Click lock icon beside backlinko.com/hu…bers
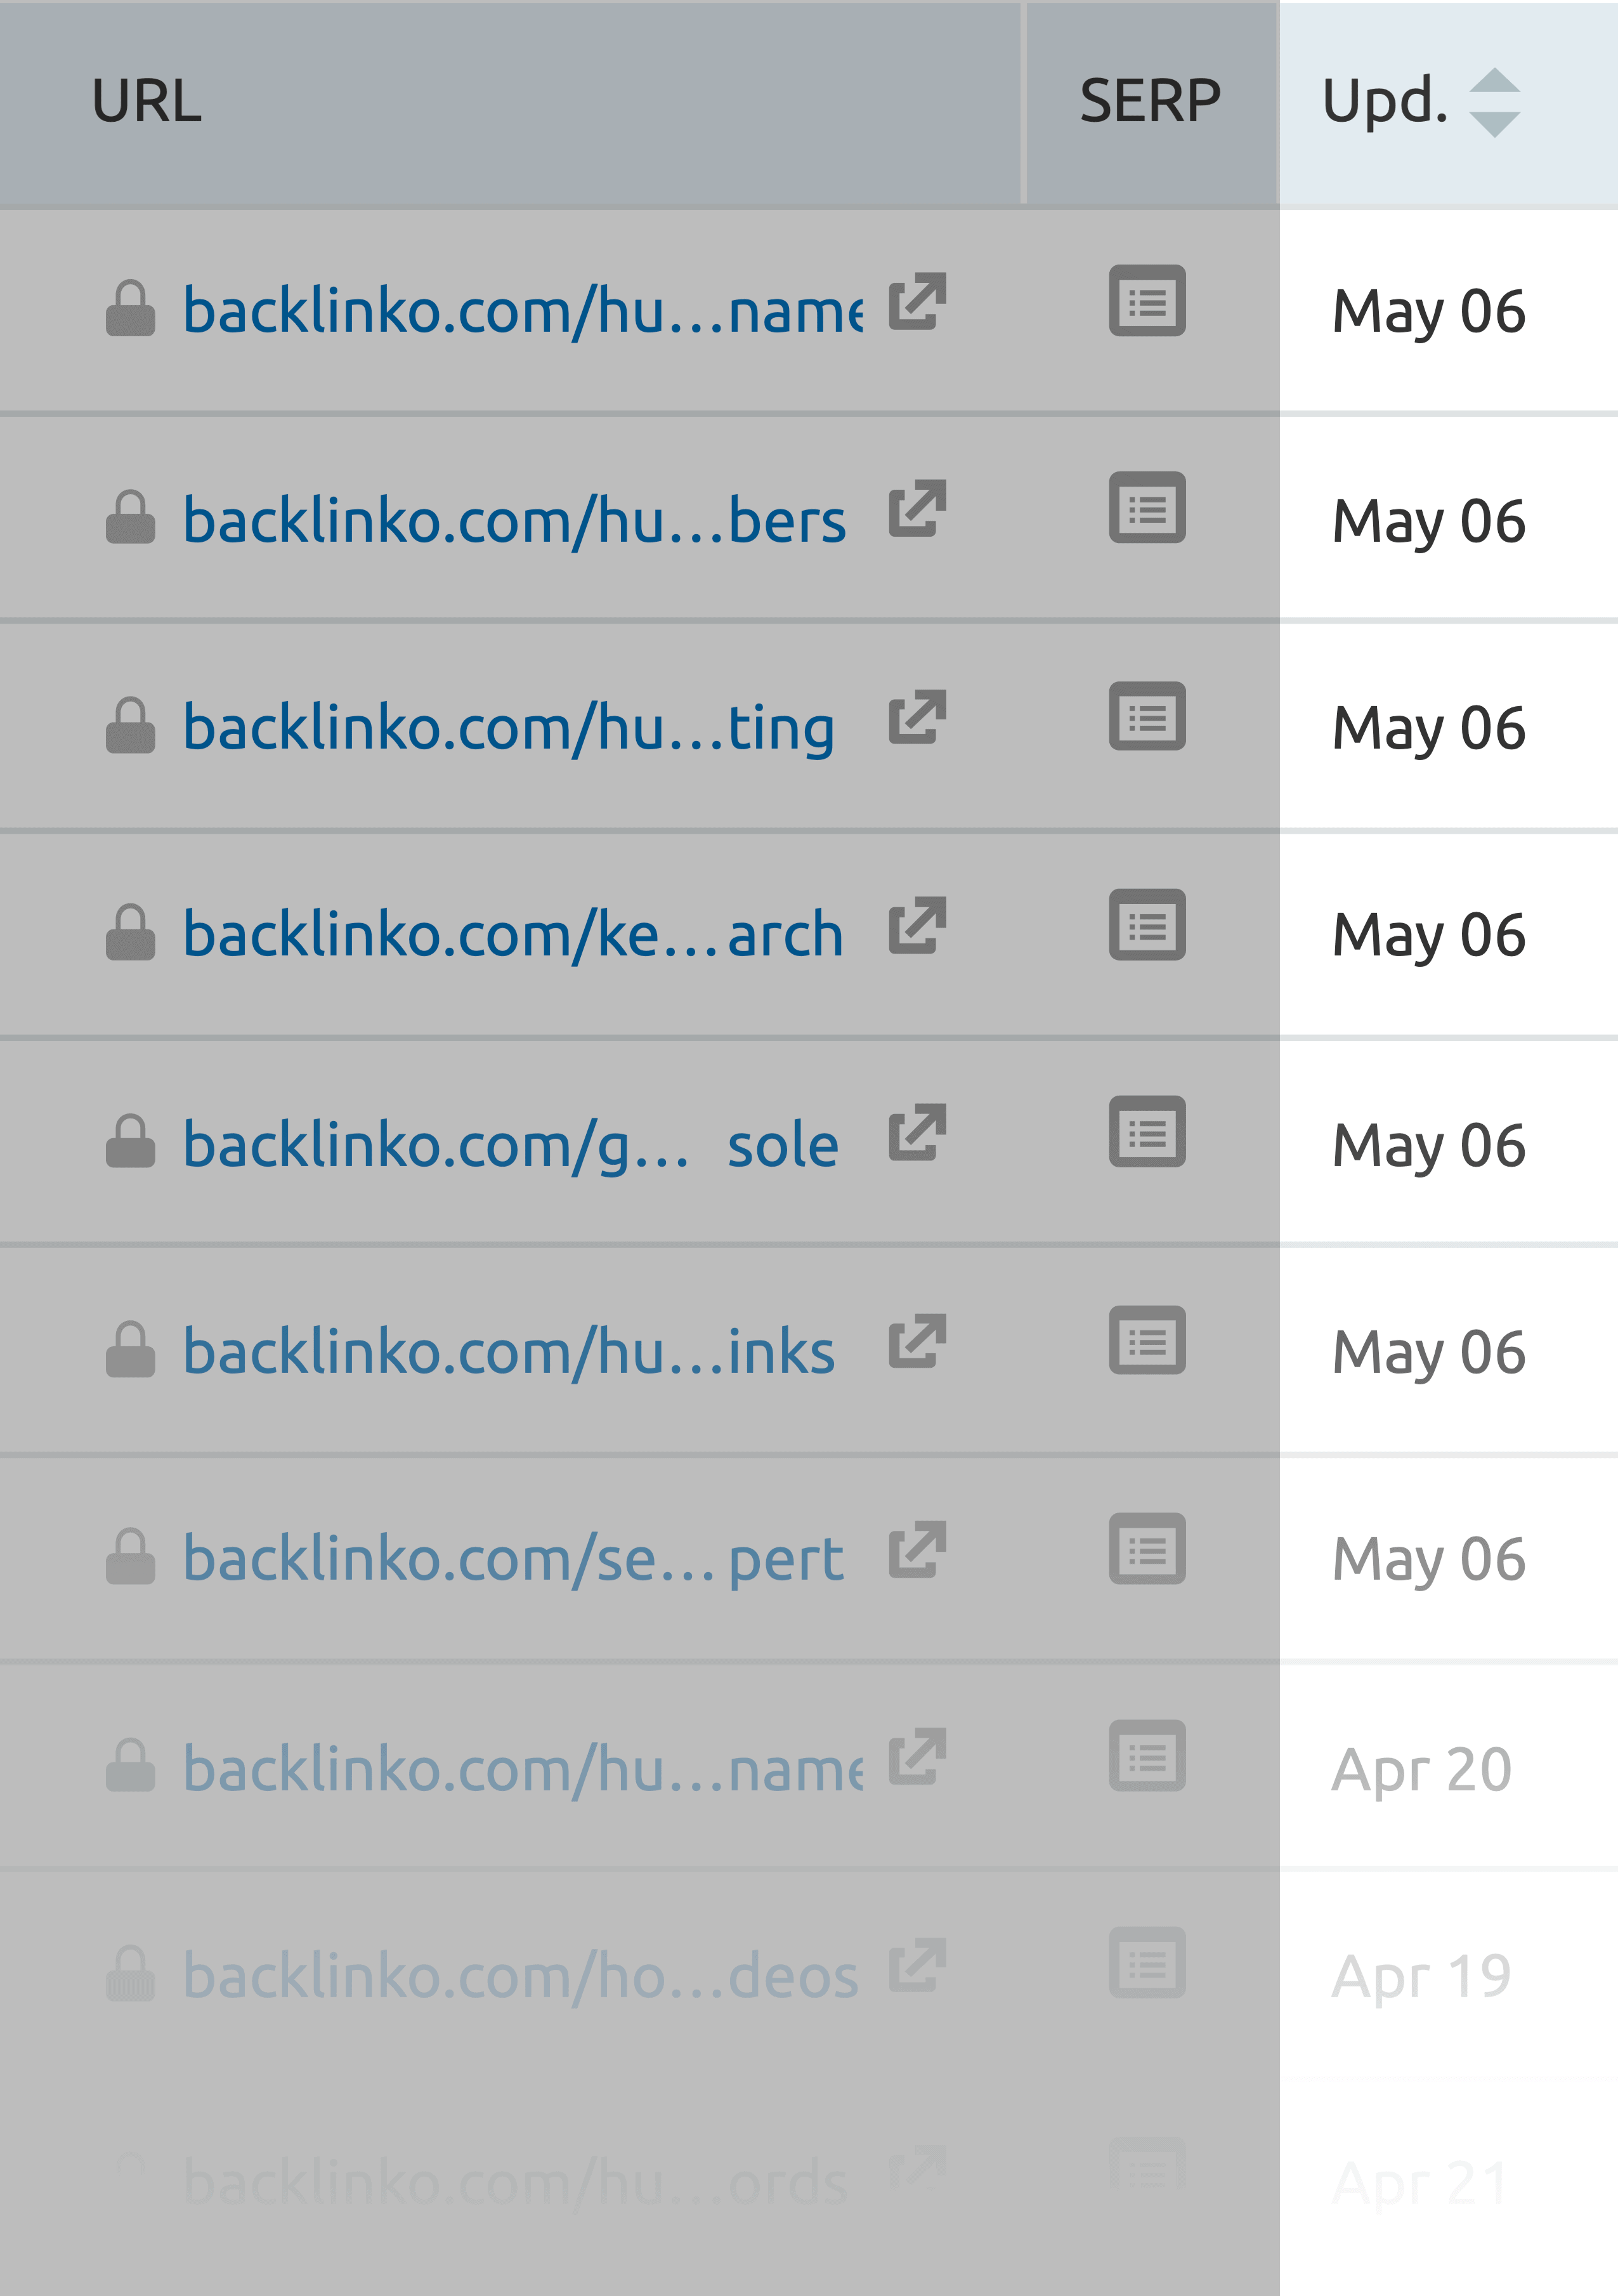 [131, 517]
